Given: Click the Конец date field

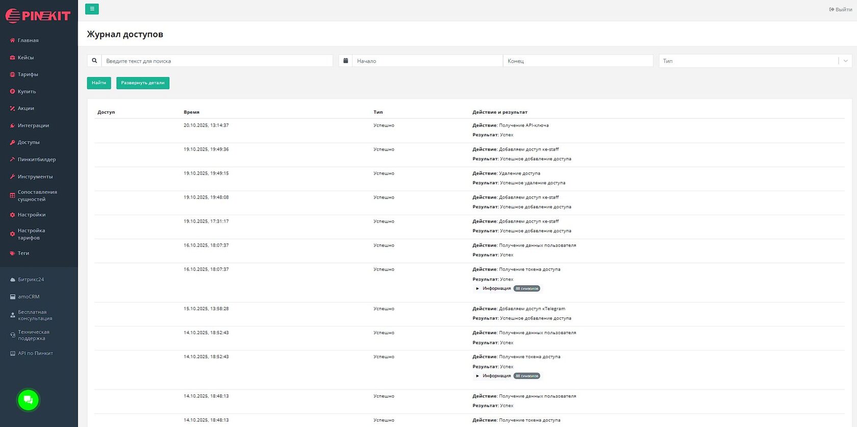Looking at the screenshot, I should 578,61.
